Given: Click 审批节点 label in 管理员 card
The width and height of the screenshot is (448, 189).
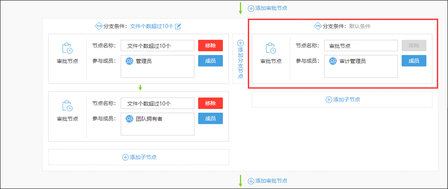Looking at the screenshot, I should 67,61.
